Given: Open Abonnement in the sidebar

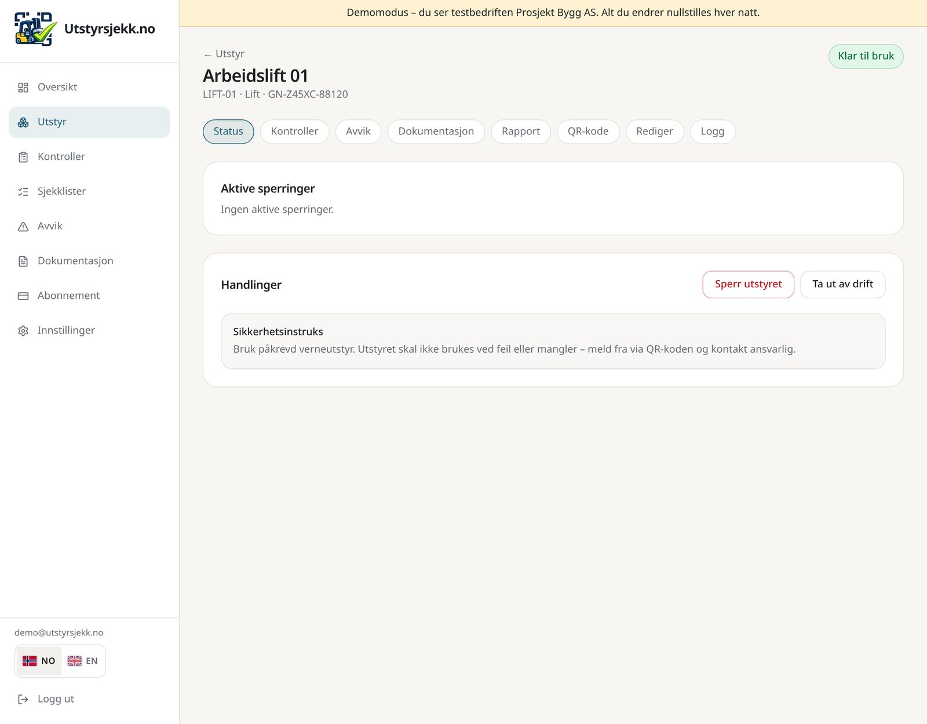Looking at the screenshot, I should [89, 296].
